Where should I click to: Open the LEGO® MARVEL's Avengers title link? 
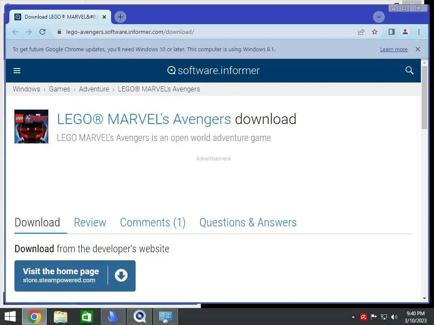tap(144, 119)
